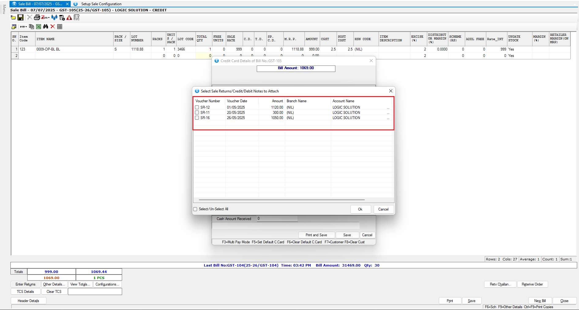Screen dimensions: 579x310
Task: Enable the Select/Un-Select All checkbox
Action: tap(195, 209)
